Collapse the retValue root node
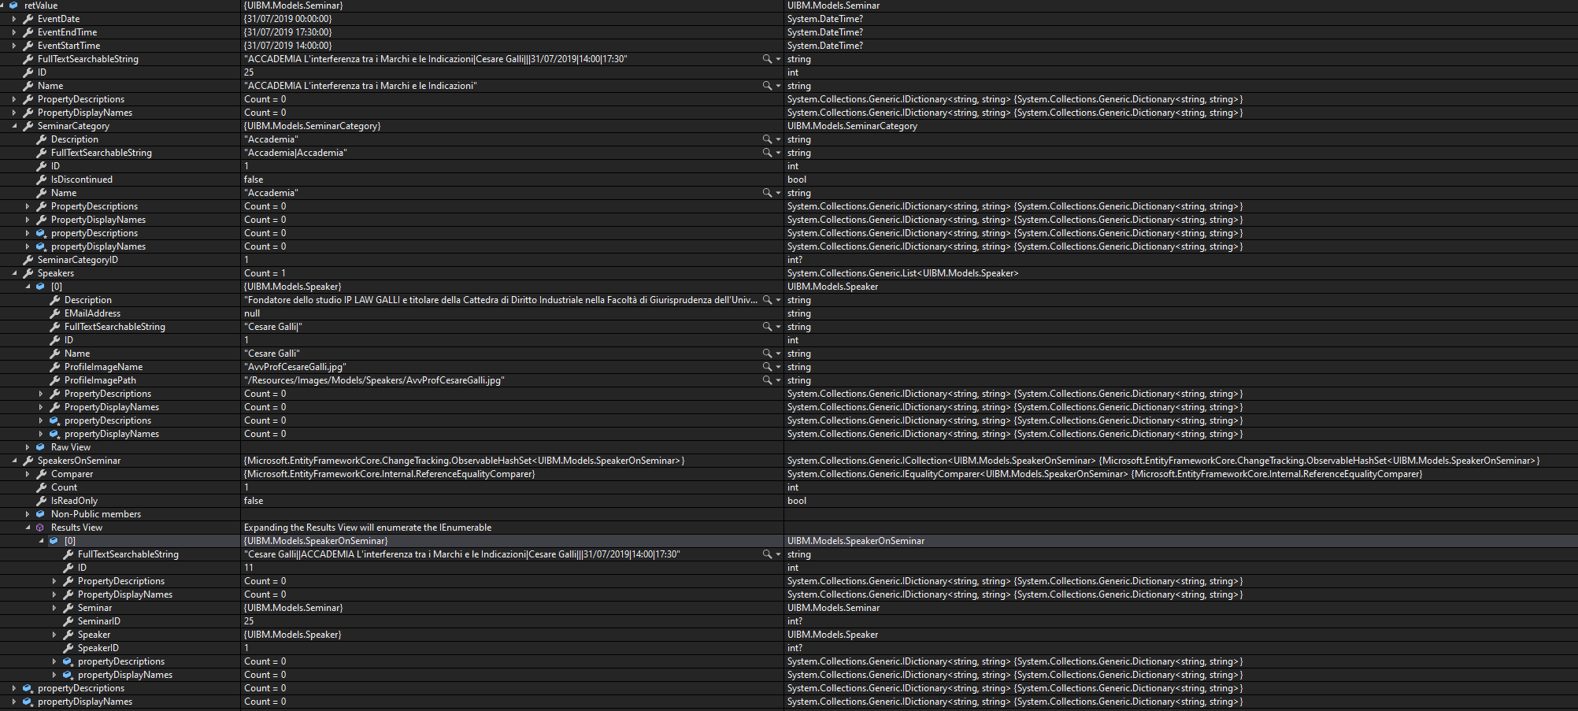The width and height of the screenshot is (1578, 711). (x=4, y=6)
